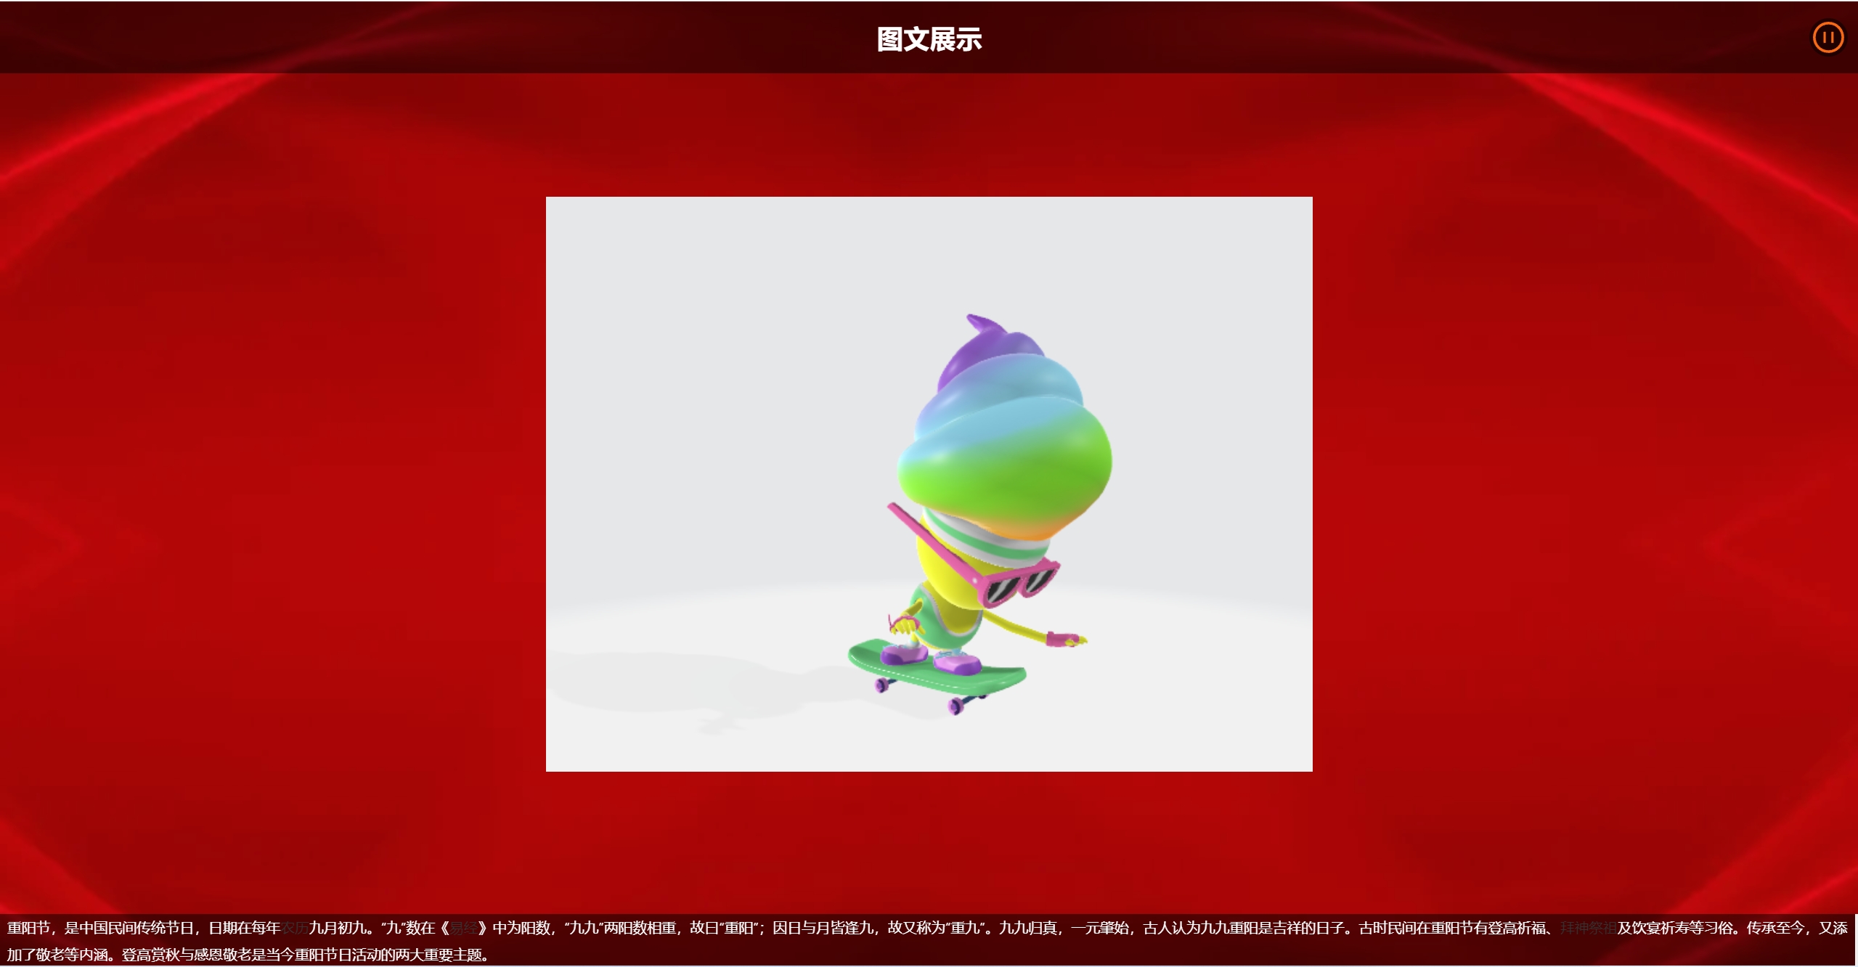
Task: Open the dim 拜神祭祖 link in the description
Action: [1588, 928]
